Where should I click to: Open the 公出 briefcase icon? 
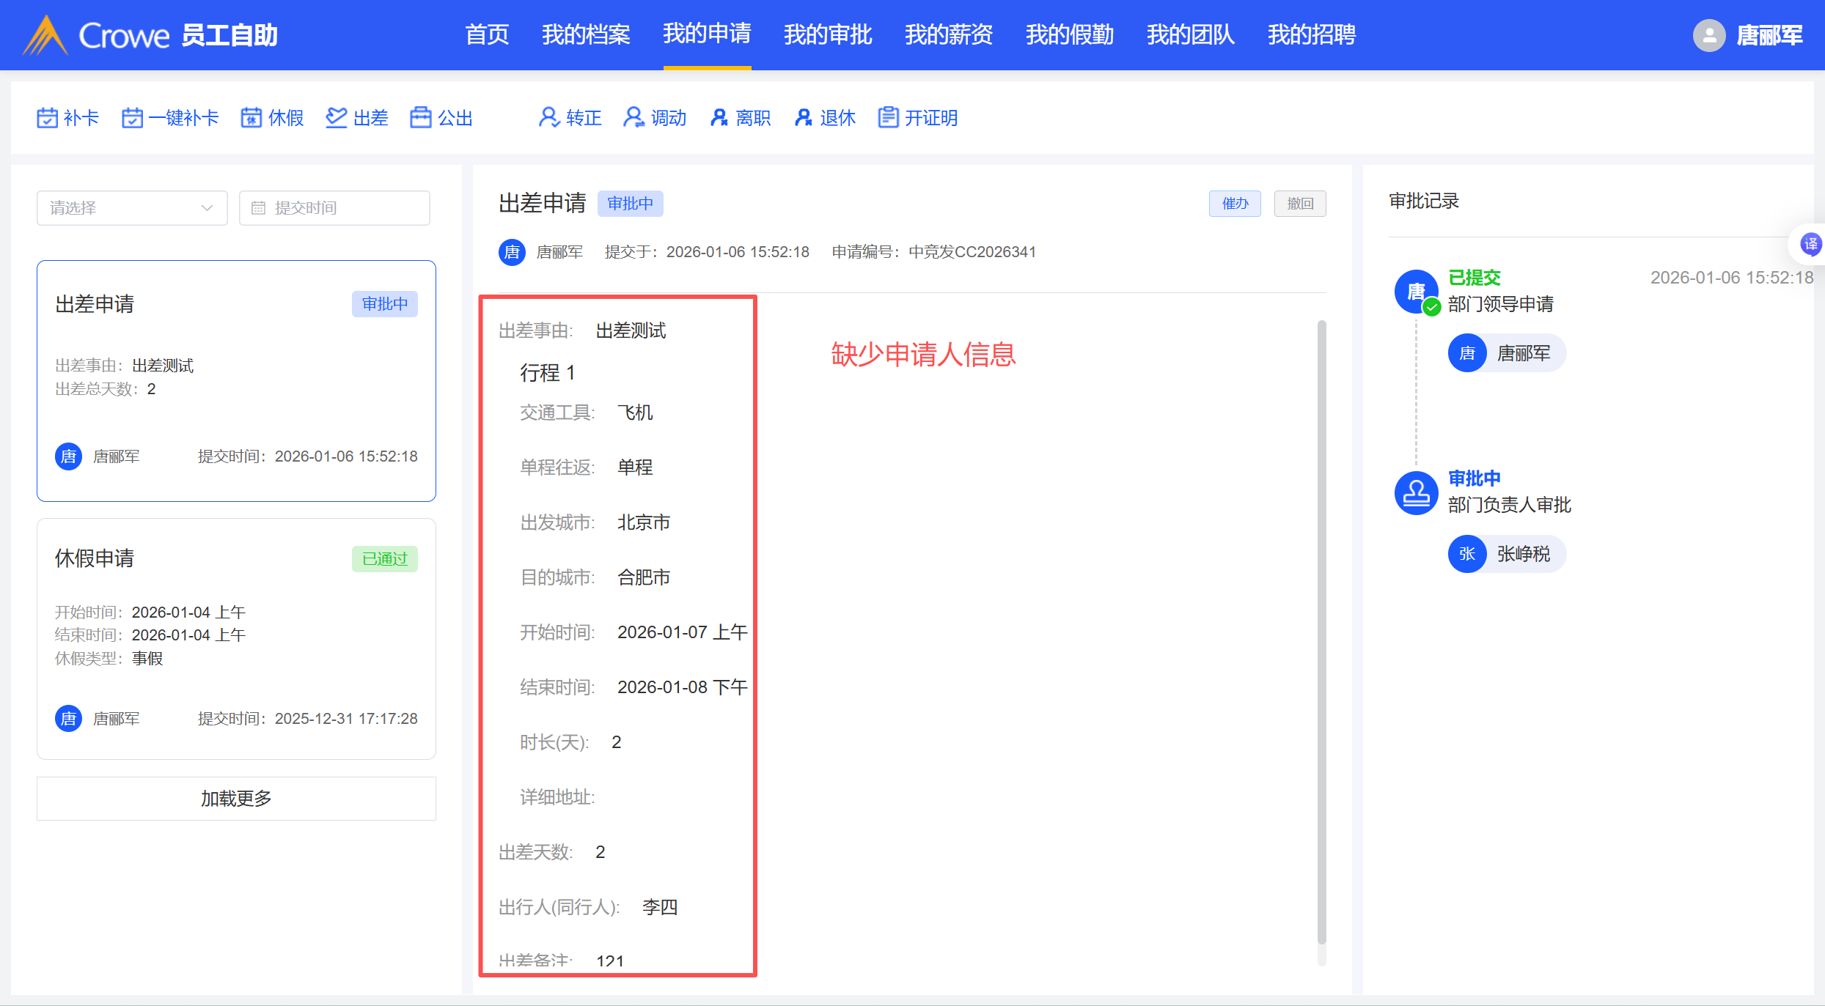(x=421, y=118)
